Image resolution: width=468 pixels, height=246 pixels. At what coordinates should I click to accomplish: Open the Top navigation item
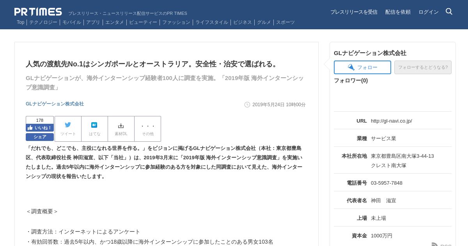[x=20, y=22]
